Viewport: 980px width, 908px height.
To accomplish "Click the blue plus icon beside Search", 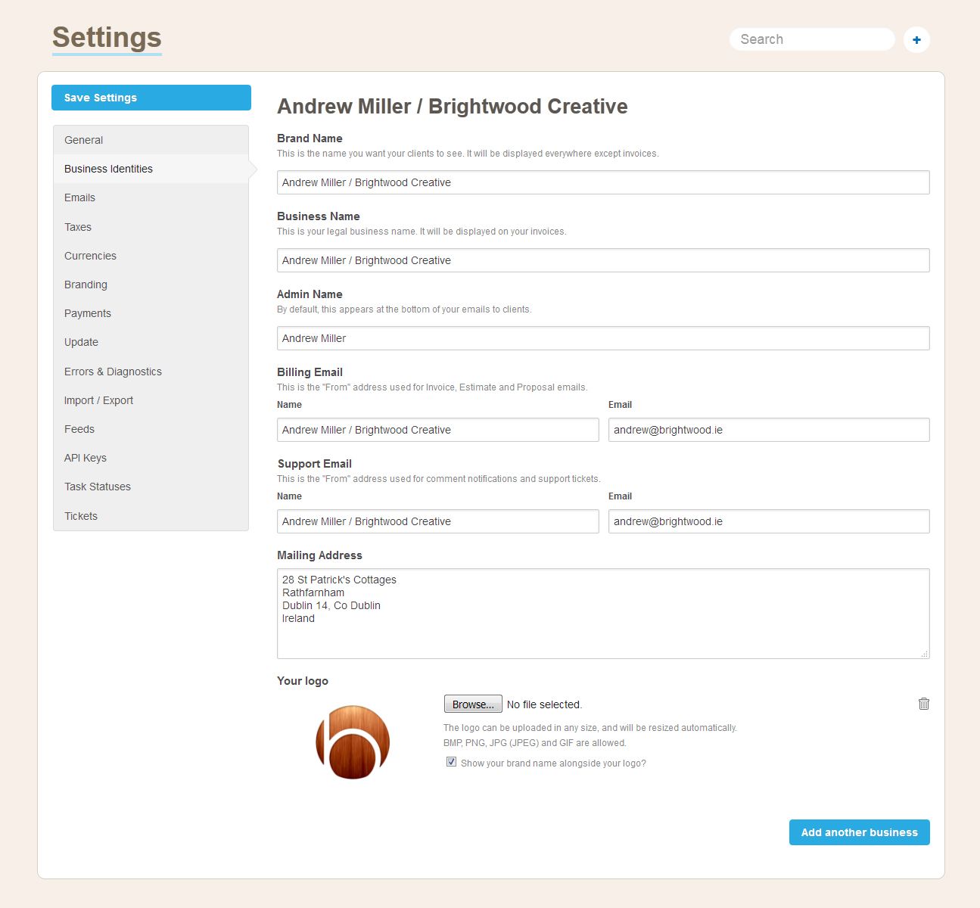I will 916,39.
